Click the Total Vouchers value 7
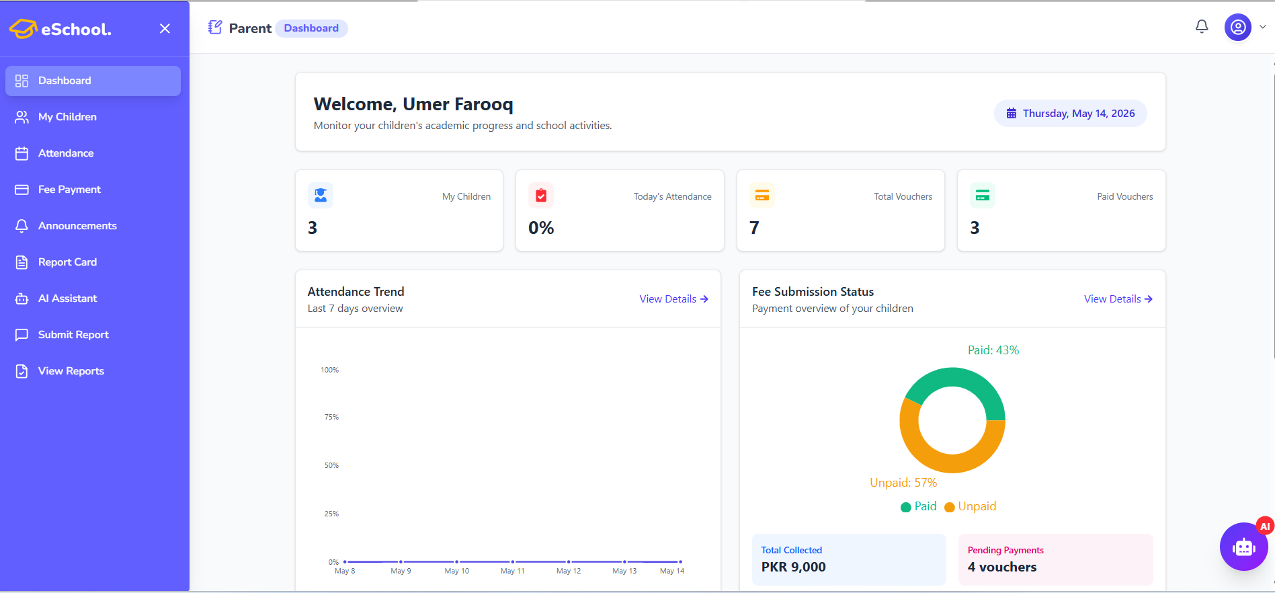The height and width of the screenshot is (593, 1275). pos(754,228)
